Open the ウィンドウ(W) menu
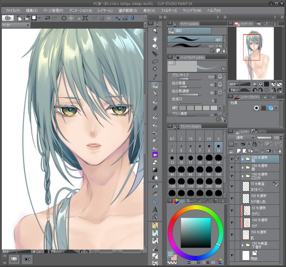This screenshot has width=286, height=267. click(192, 11)
